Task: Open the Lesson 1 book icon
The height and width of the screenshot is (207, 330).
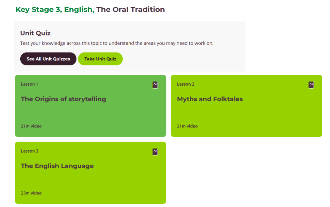Action: [x=155, y=85]
